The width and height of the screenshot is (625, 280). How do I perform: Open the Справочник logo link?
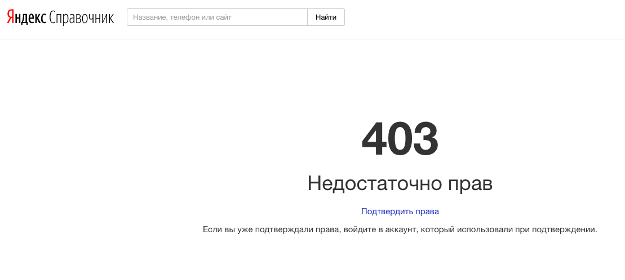(82, 18)
